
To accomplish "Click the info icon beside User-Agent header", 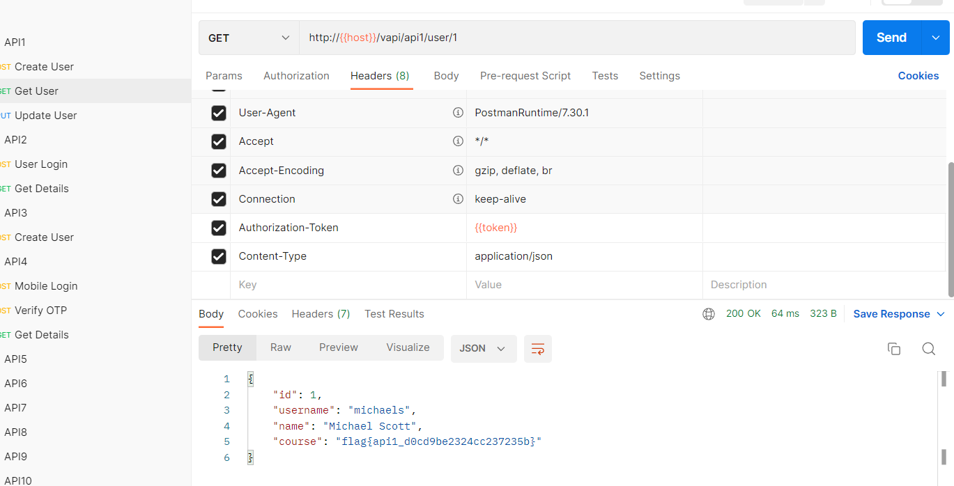I will (x=458, y=112).
